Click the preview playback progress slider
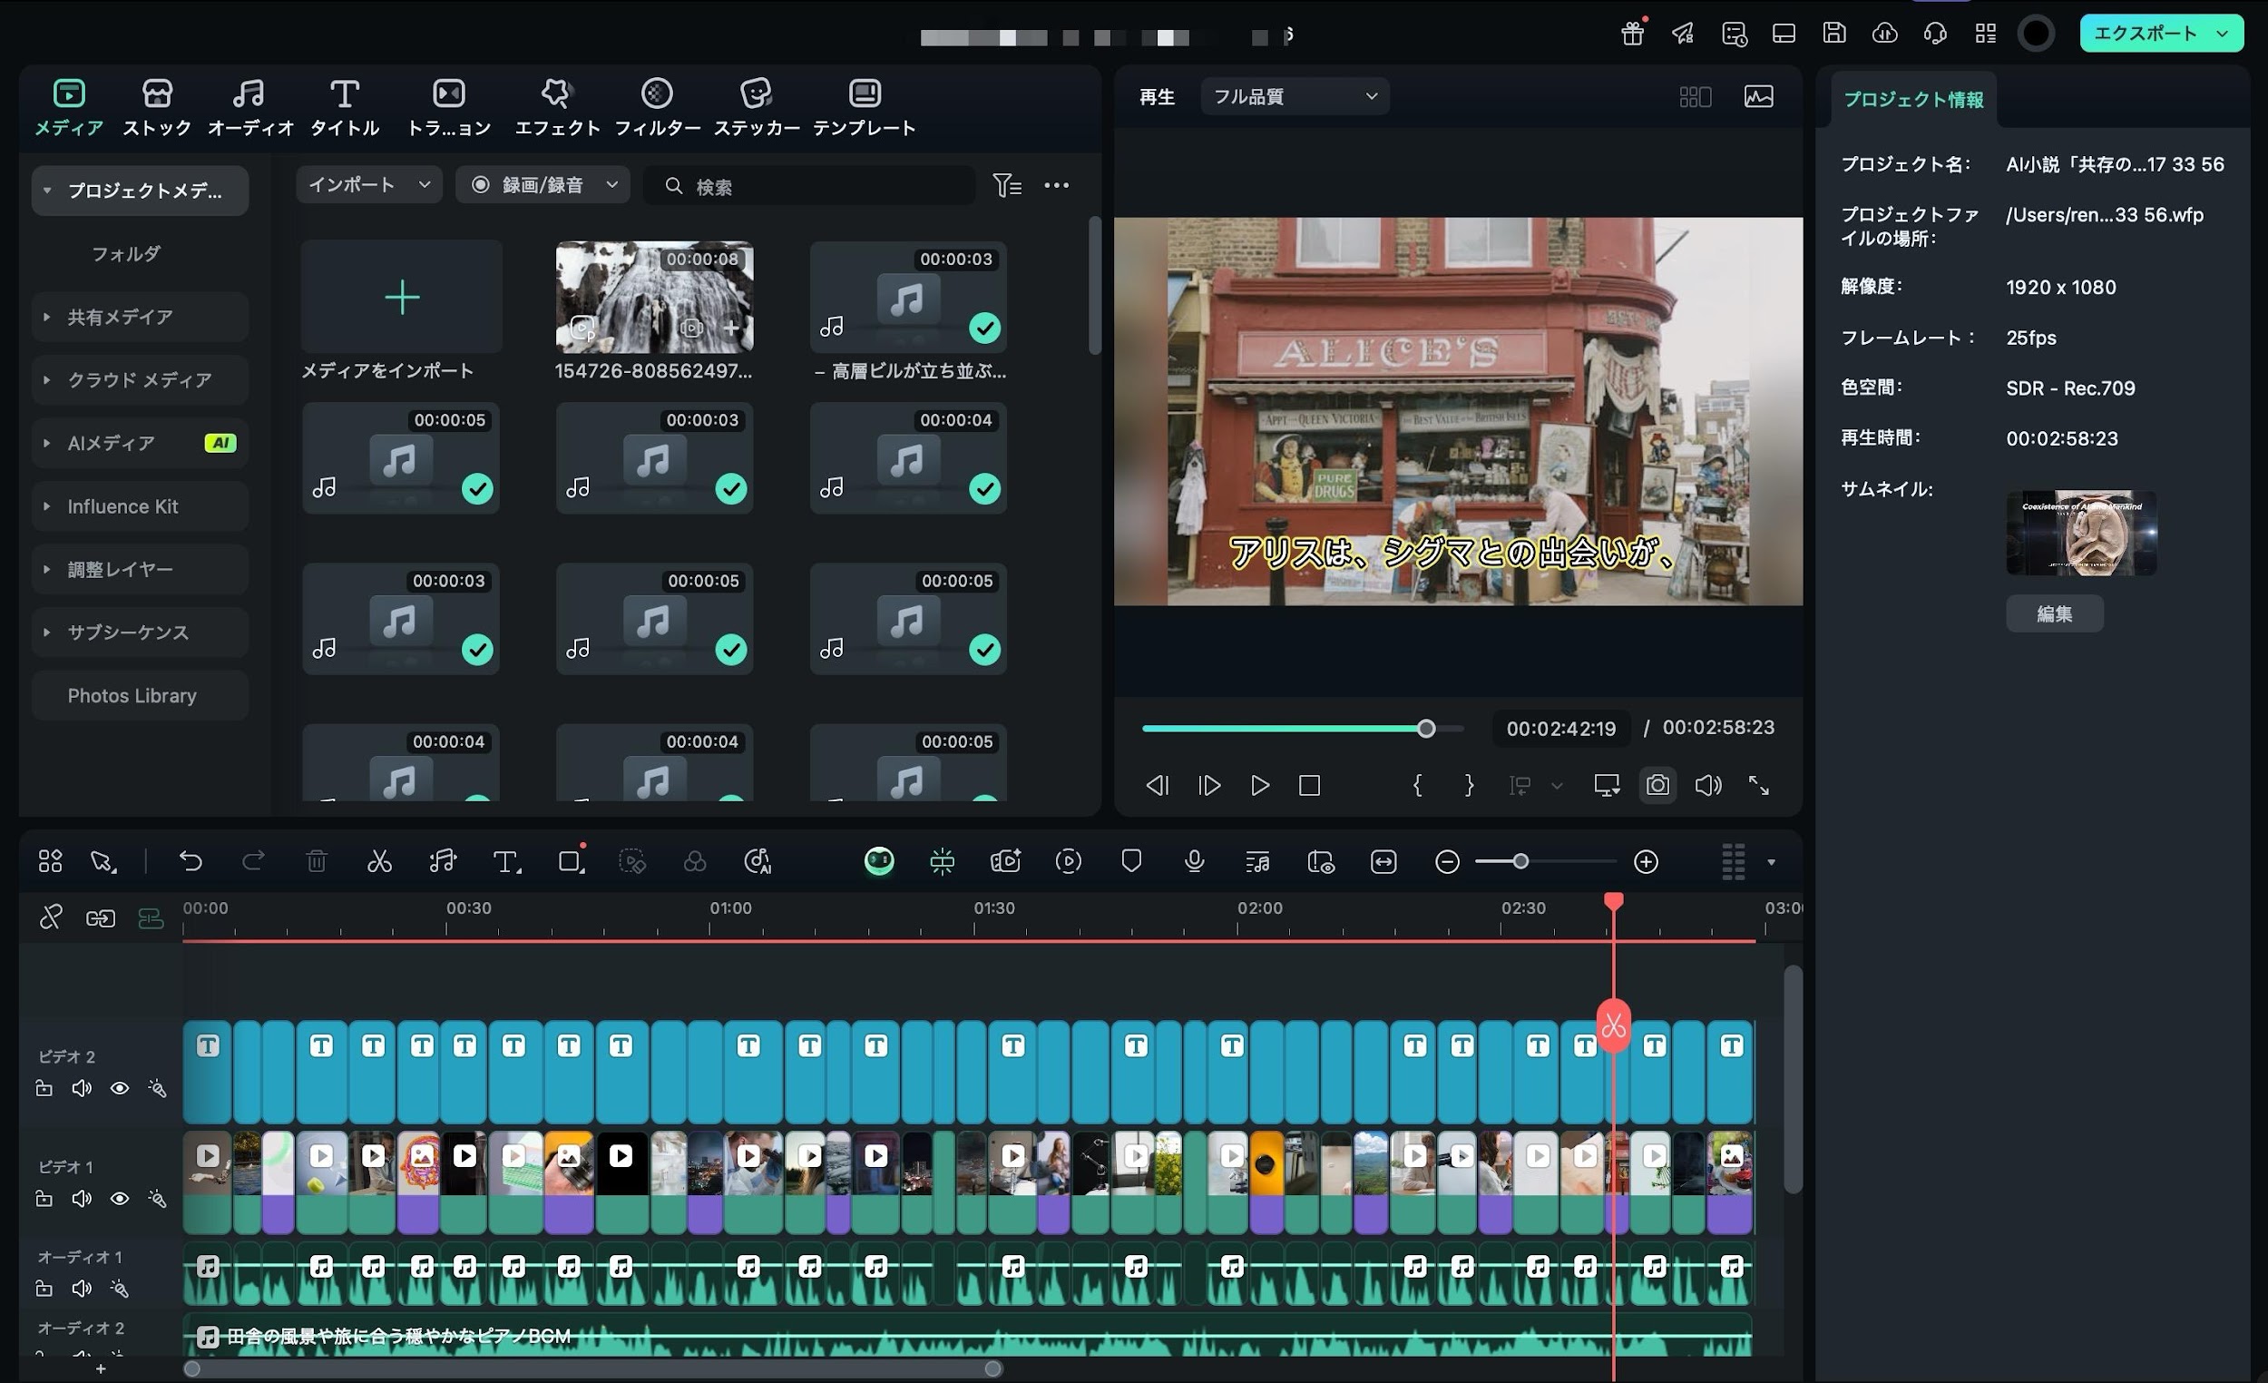 (x=1303, y=729)
